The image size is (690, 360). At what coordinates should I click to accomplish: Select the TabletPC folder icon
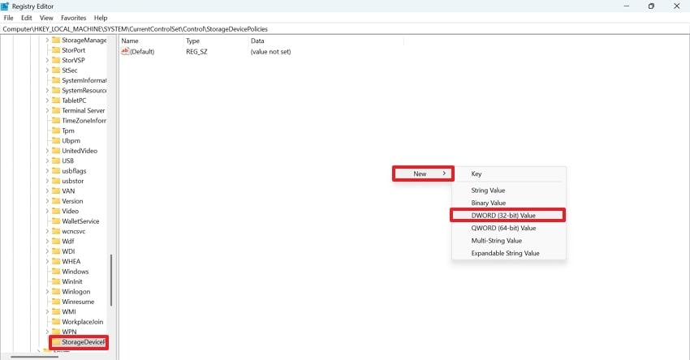click(x=56, y=101)
